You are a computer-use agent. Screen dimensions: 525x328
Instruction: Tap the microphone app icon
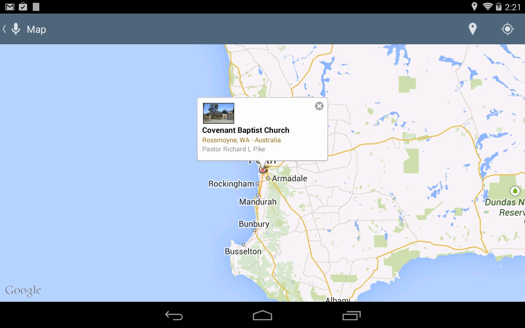pyautogui.click(x=16, y=29)
